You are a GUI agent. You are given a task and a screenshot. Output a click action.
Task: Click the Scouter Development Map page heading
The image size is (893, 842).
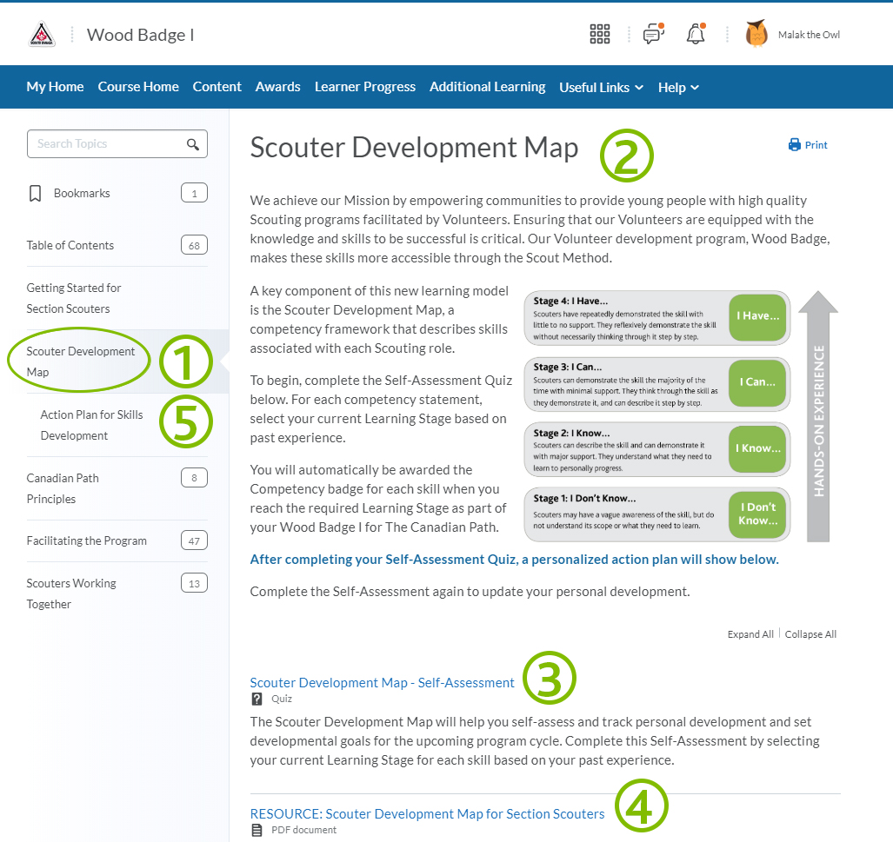[x=414, y=148]
